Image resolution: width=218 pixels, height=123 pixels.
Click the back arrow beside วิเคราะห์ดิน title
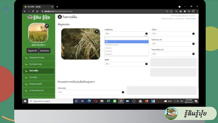tap(60, 17)
